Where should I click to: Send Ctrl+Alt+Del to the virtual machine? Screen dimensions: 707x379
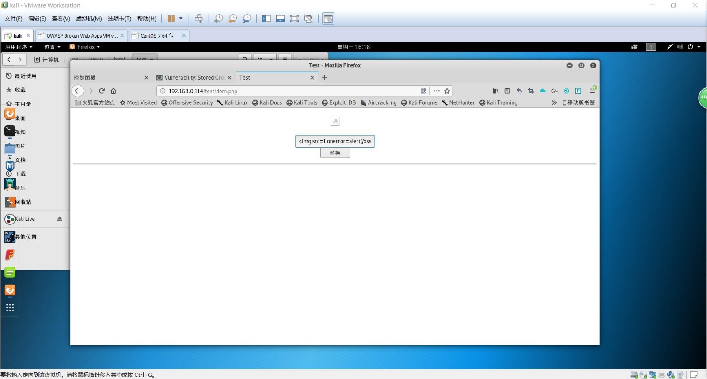click(x=199, y=19)
